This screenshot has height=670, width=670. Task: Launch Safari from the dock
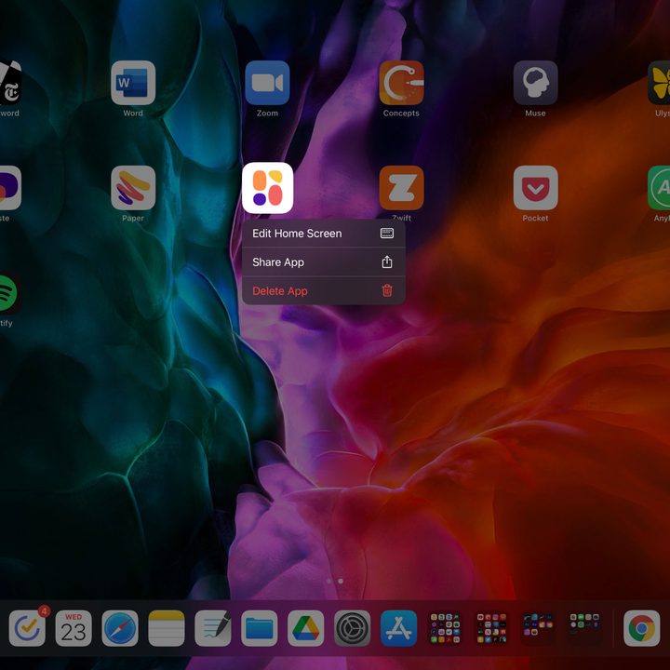[x=120, y=628]
